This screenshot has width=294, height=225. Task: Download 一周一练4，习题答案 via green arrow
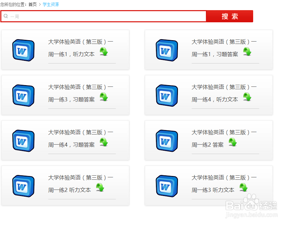[x=104, y=142]
